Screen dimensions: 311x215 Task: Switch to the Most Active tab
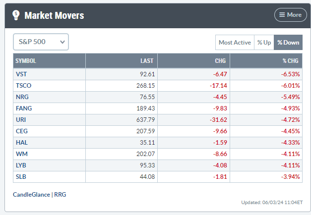(x=235, y=43)
